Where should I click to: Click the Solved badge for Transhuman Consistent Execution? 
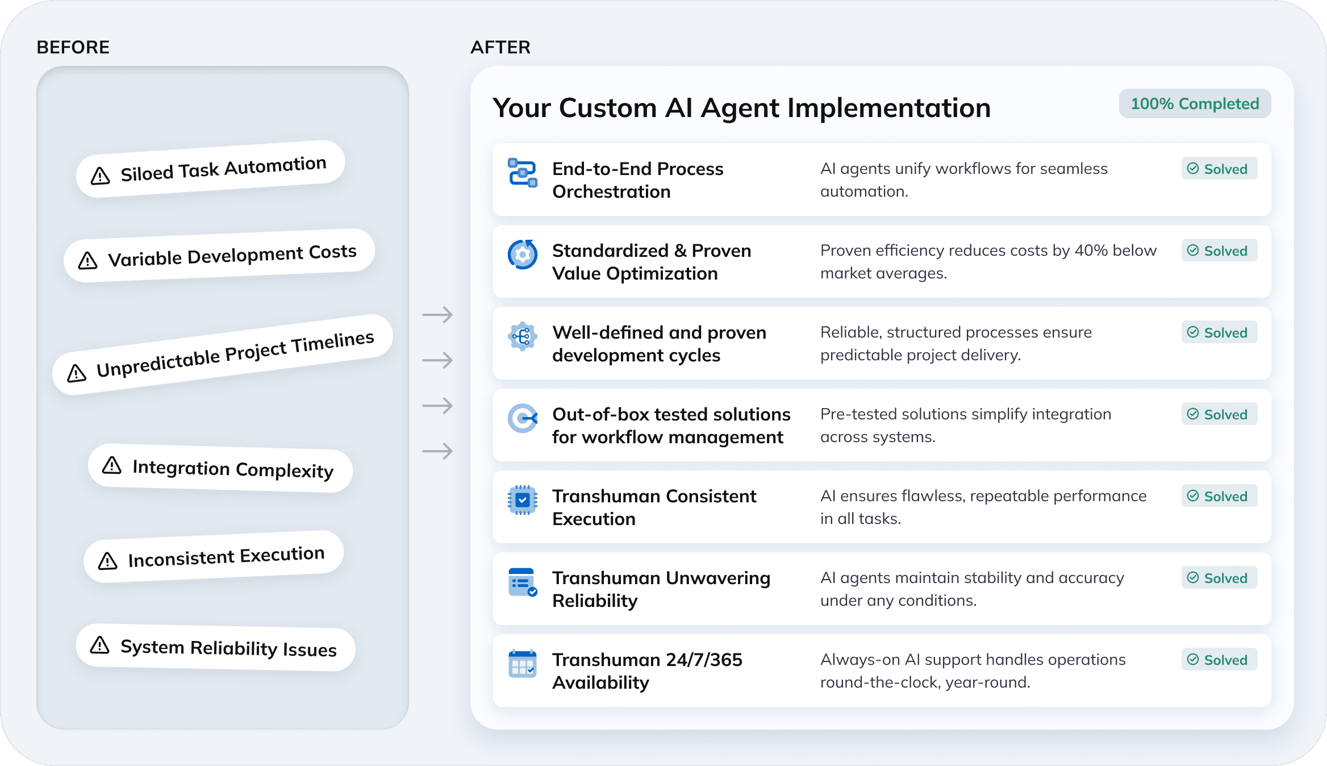[1219, 496]
